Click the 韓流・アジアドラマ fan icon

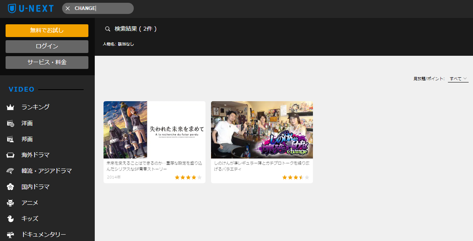tap(11, 171)
